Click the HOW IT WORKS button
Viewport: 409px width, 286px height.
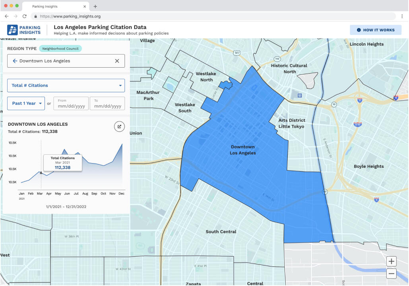pyautogui.click(x=375, y=30)
